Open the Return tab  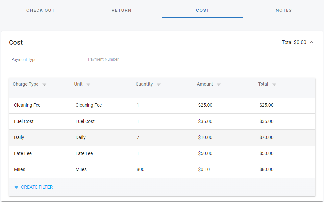pos(121,10)
